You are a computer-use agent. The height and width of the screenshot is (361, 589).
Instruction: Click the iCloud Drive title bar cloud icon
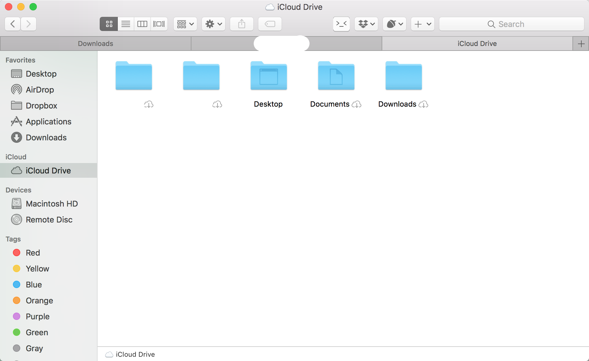click(270, 7)
